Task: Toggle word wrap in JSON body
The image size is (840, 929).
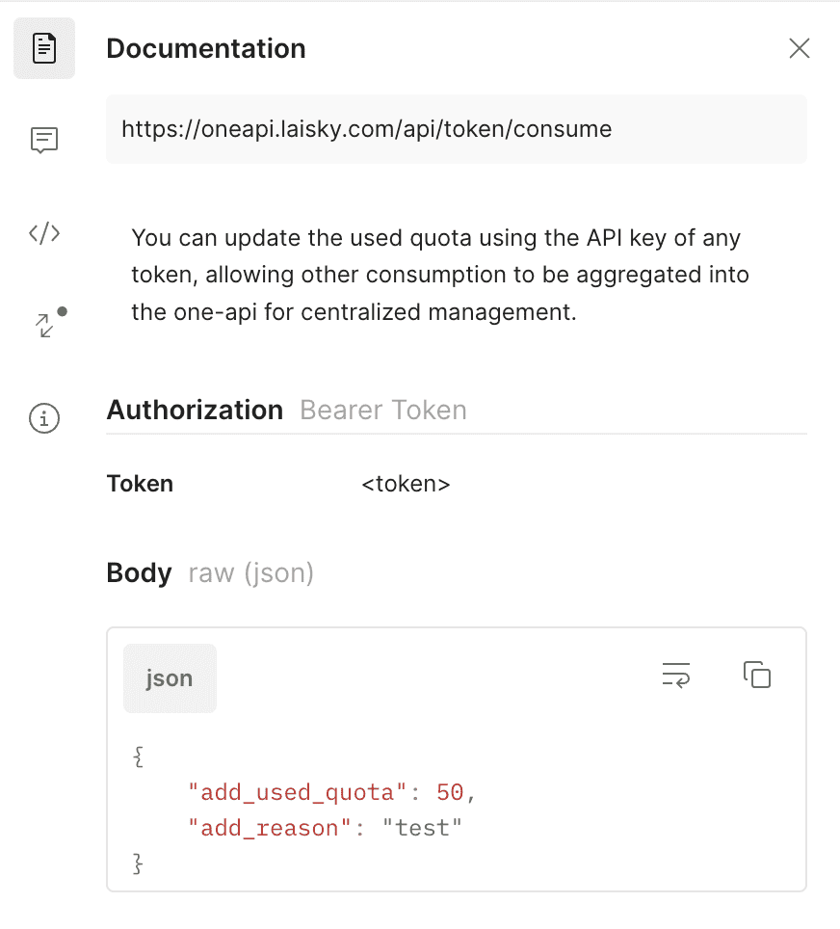Action: tap(676, 676)
